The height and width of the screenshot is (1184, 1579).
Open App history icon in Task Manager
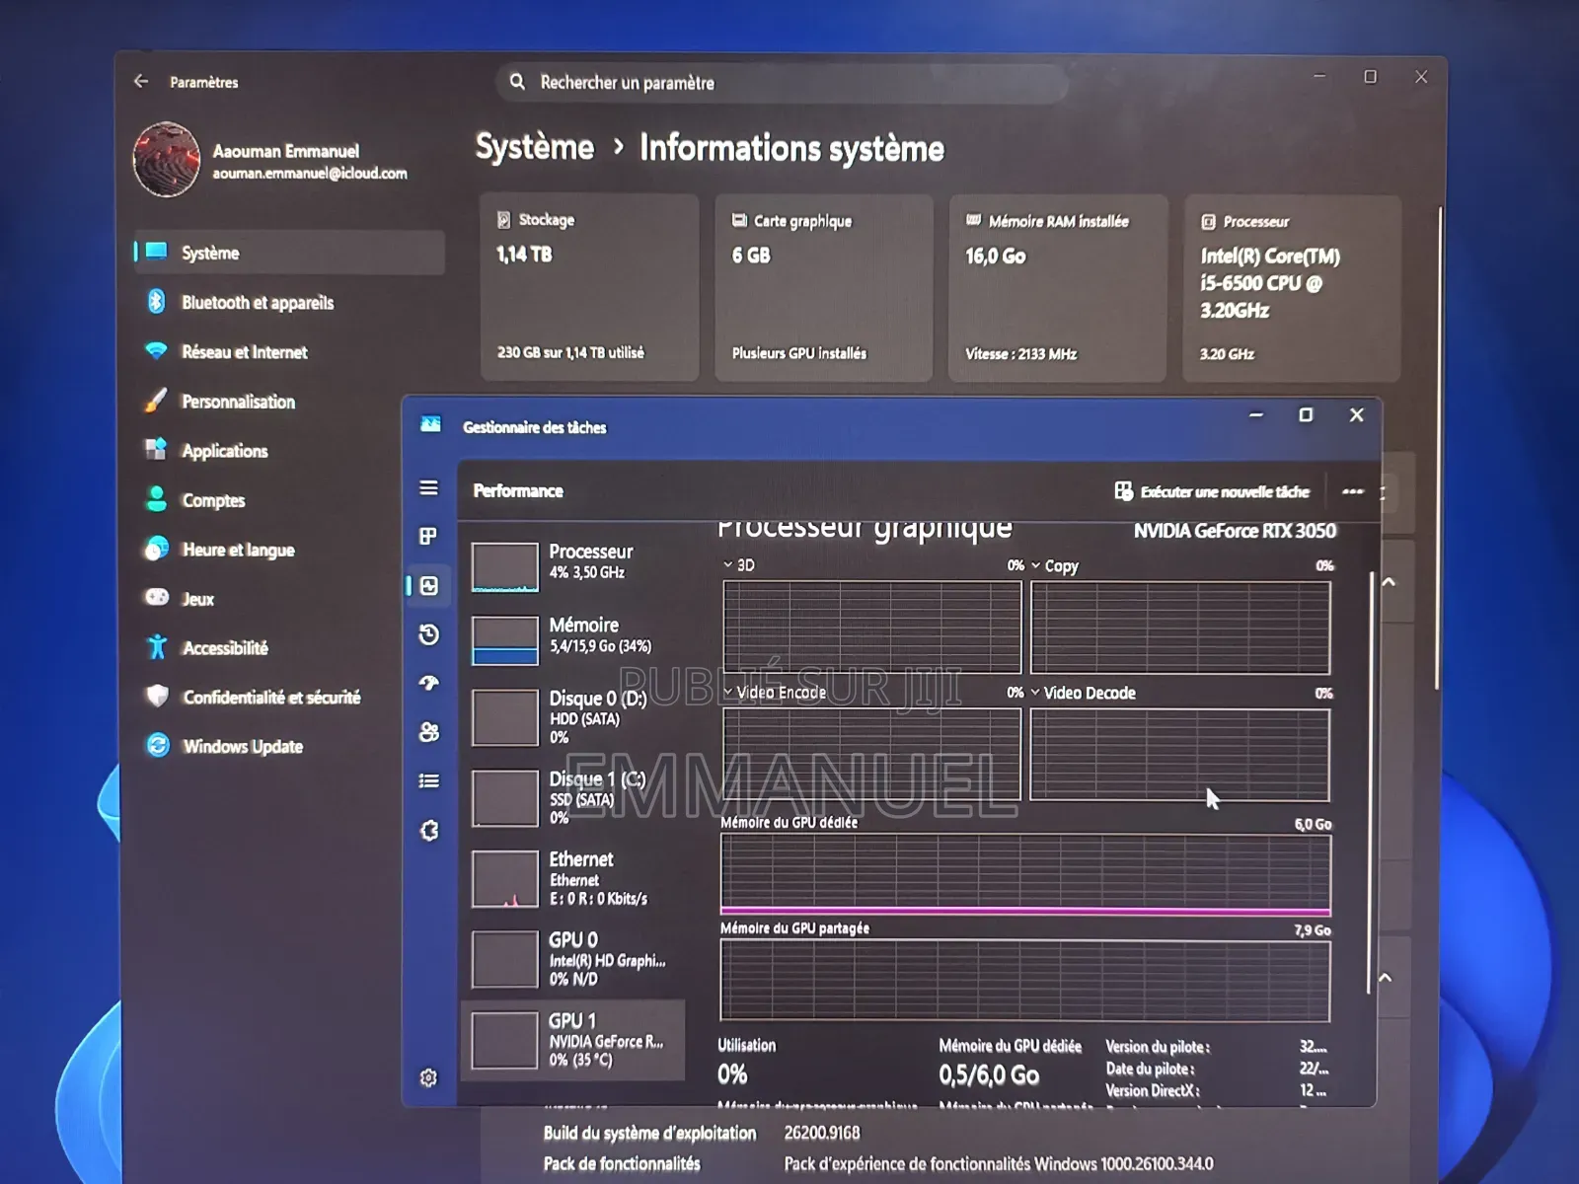point(429,634)
